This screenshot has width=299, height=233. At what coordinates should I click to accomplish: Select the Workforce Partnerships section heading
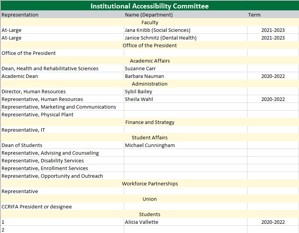(150, 183)
